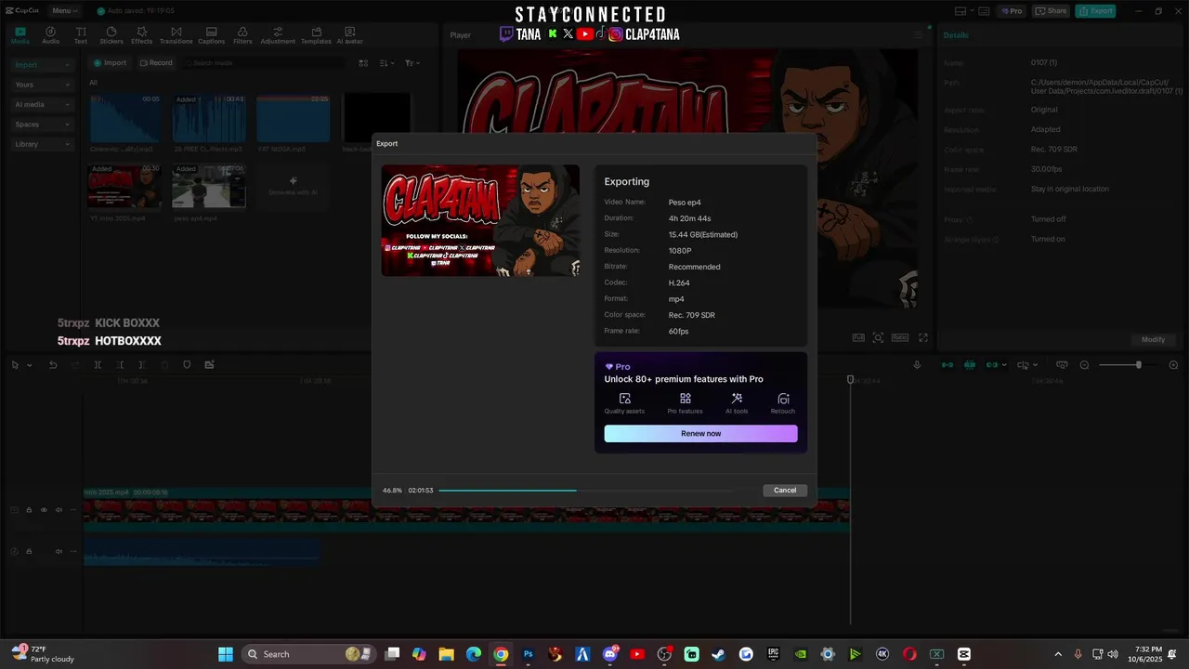Image resolution: width=1189 pixels, height=669 pixels.
Task: Click the Share button at top
Action: click(1051, 11)
